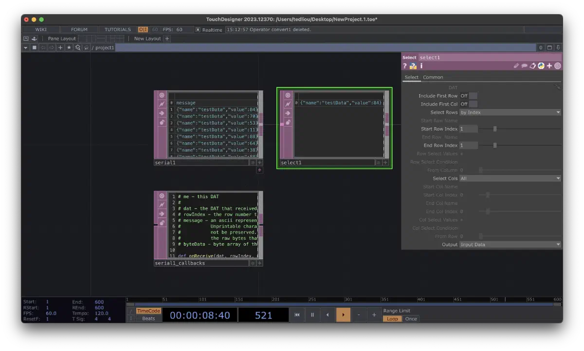The height and width of the screenshot is (351, 584).
Task: Open the comment bubble icon on select1 parameters
Action: pos(524,66)
